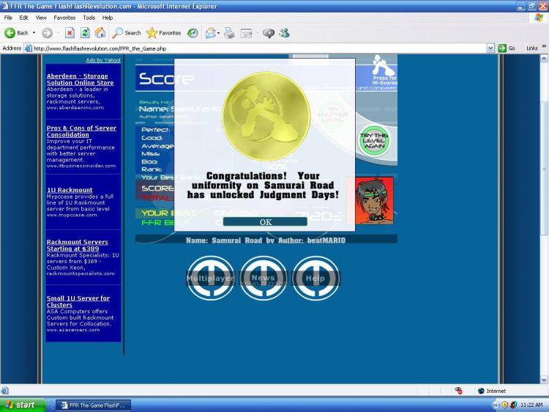Click OK on the congratulations dialog
549x412 pixels.
click(265, 221)
